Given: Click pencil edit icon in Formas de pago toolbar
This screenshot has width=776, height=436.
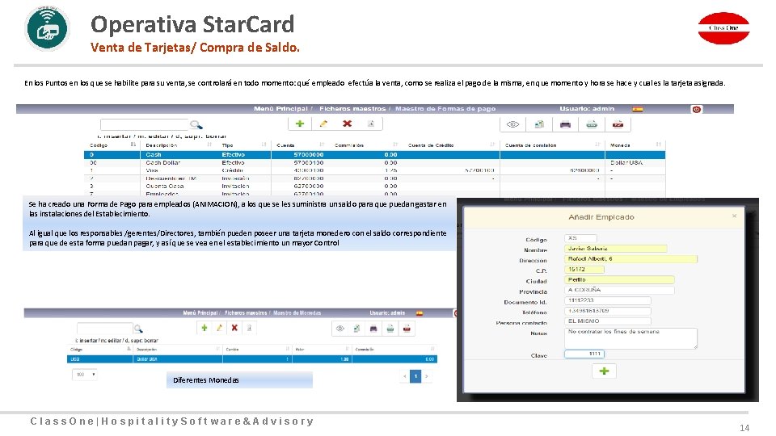Looking at the screenshot, I should pyautogui.click(x=323, y=124).
